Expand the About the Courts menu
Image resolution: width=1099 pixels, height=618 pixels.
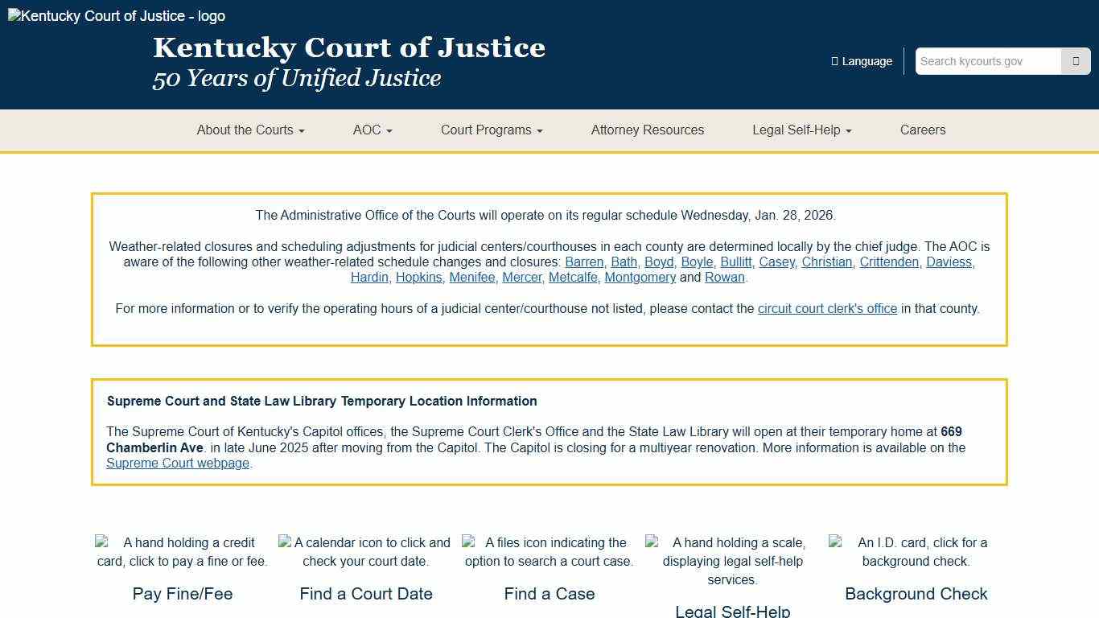pyautogui.click(x=250, y=130)
